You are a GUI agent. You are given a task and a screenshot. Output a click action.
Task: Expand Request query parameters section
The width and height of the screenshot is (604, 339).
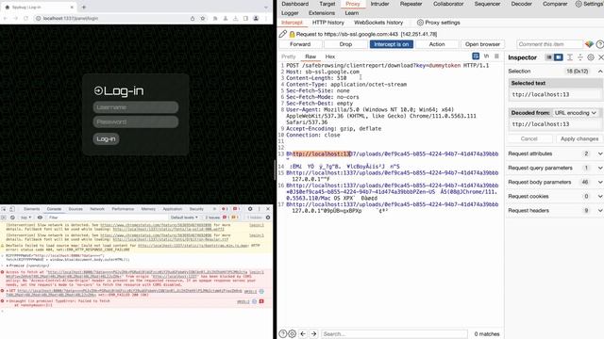click(x=600, y=168)
